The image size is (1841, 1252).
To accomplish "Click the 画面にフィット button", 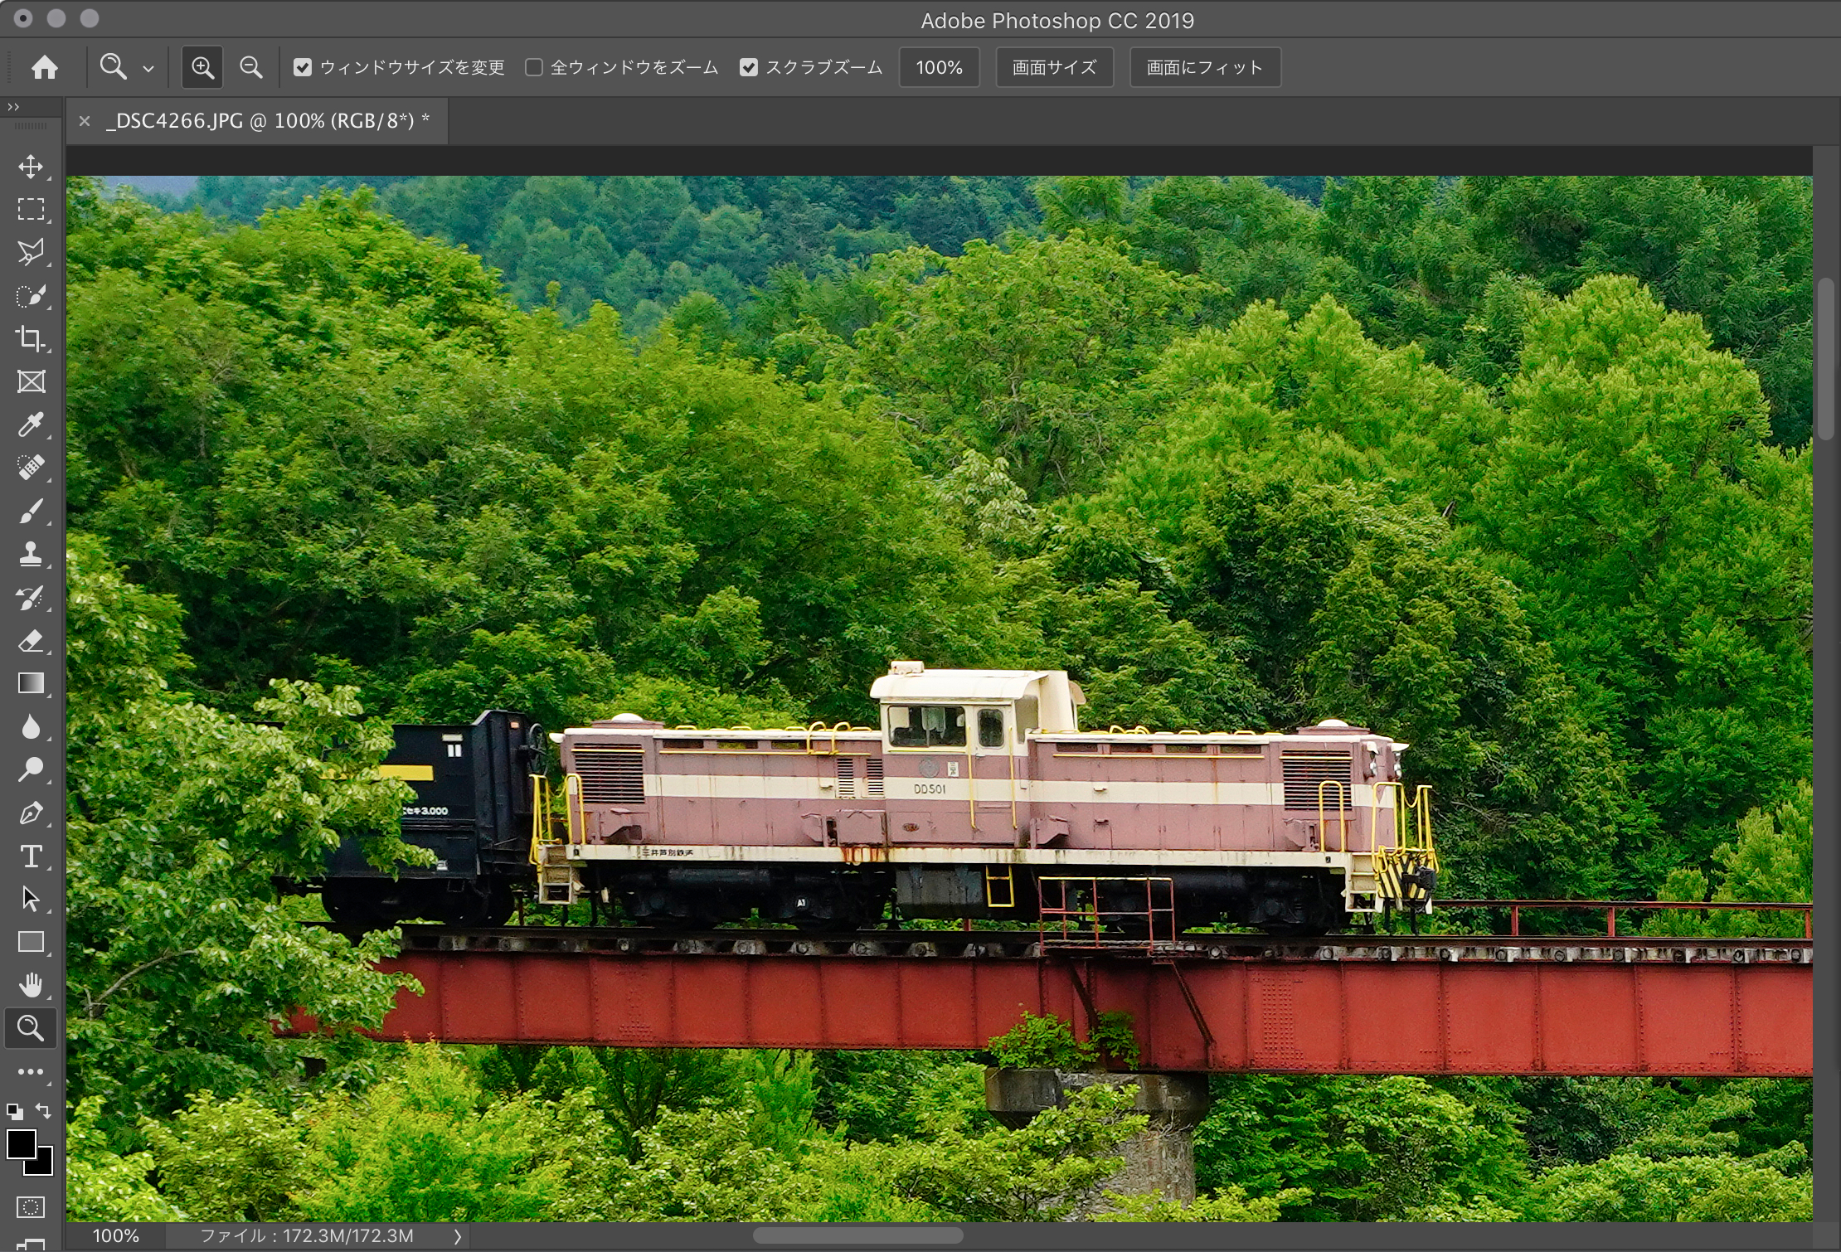I will (x=1204, y=67).
